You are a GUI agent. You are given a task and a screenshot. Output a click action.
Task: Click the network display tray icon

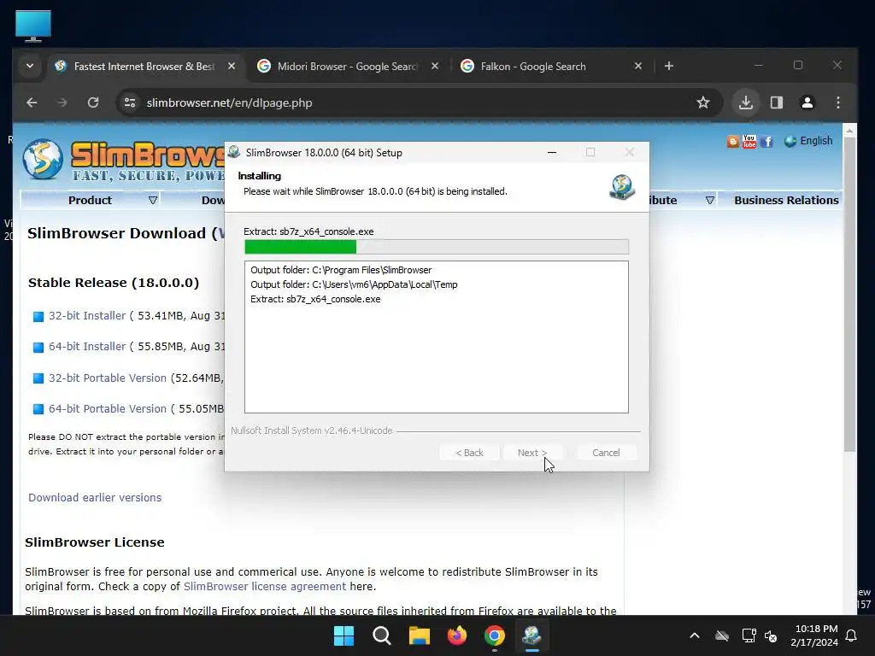click(x=749, y=635)
